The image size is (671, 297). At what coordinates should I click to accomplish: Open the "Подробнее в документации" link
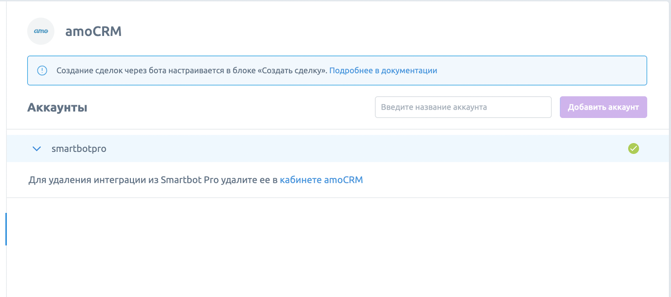(383, 71)
